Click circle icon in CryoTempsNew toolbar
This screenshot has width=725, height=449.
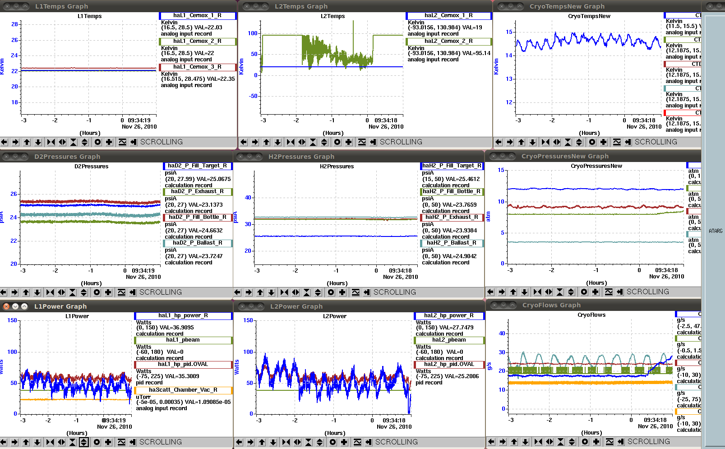click(x=592, y=142)
